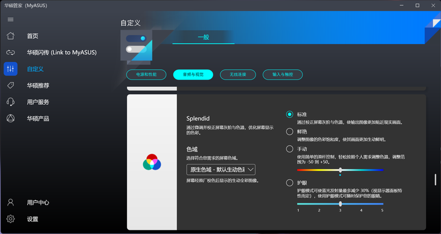Select the 标准 Splendid mode
This screenshot has width=441, height=234.
tap(289, 115)
